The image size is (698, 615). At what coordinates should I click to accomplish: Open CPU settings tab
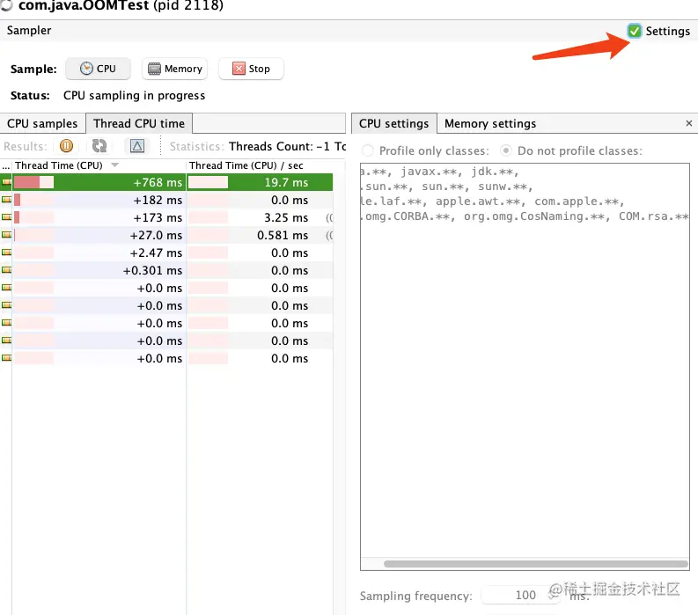click(x=394, y=123)
